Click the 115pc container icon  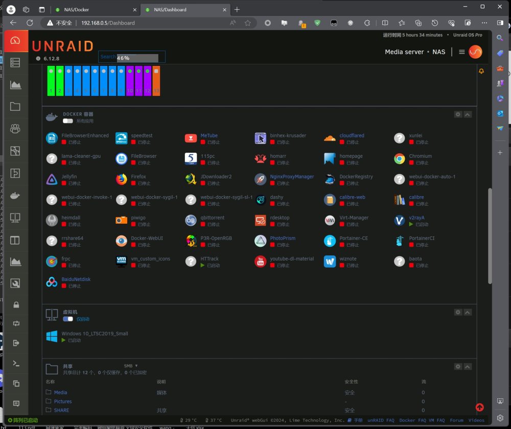[x=191, y=159]
